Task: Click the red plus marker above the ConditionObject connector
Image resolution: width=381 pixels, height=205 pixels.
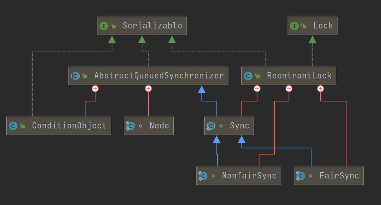Action: [95, 89]
